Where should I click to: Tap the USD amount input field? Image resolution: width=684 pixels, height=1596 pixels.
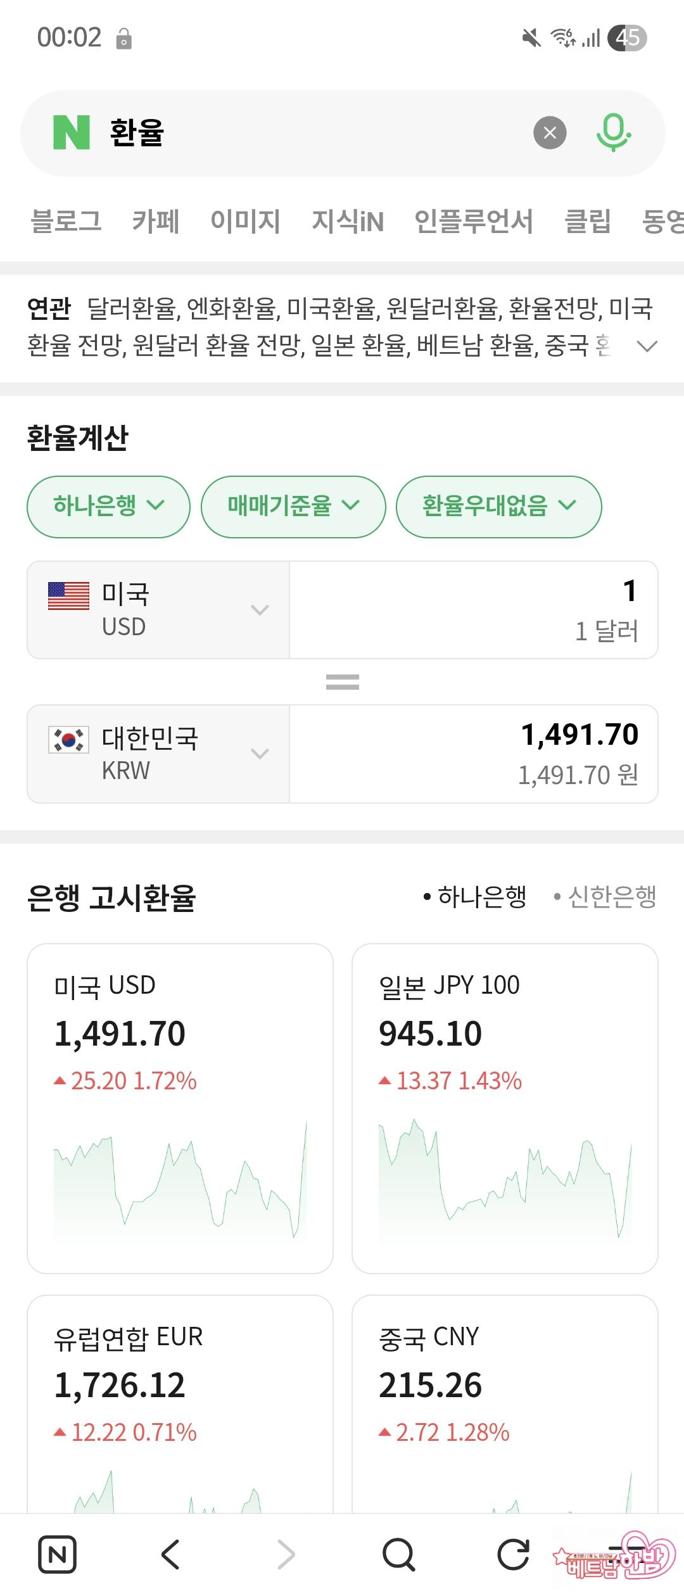(x=473, y=610)
